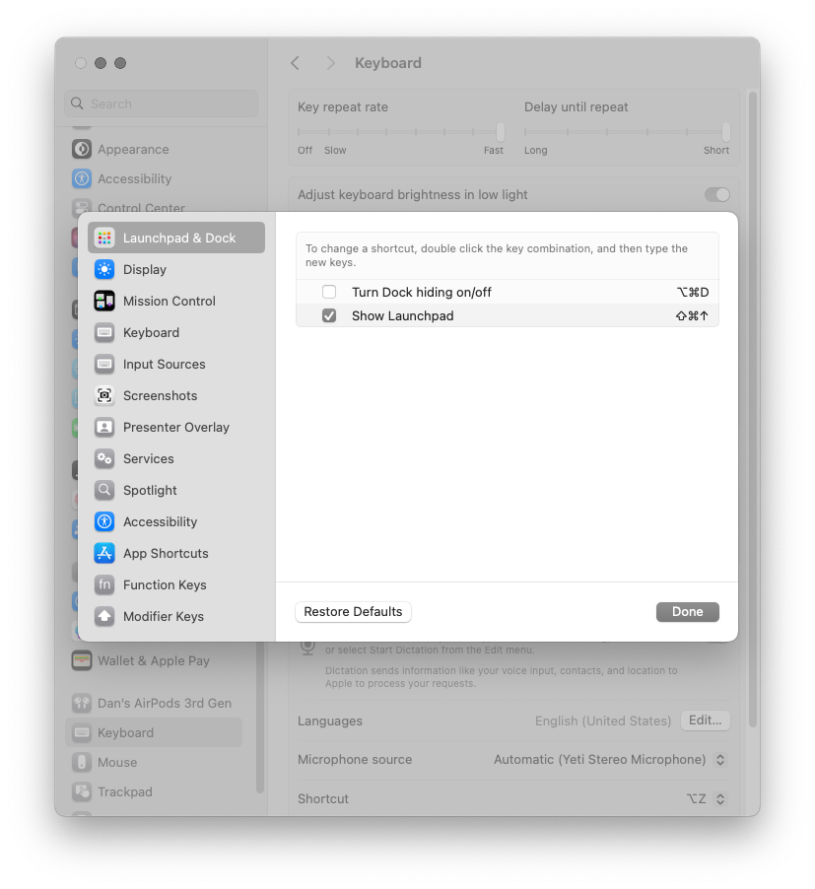Image resolution: width=815 pixels, height=889 pixels.
Task: Click the Services category label
Action: pos(149,458)
